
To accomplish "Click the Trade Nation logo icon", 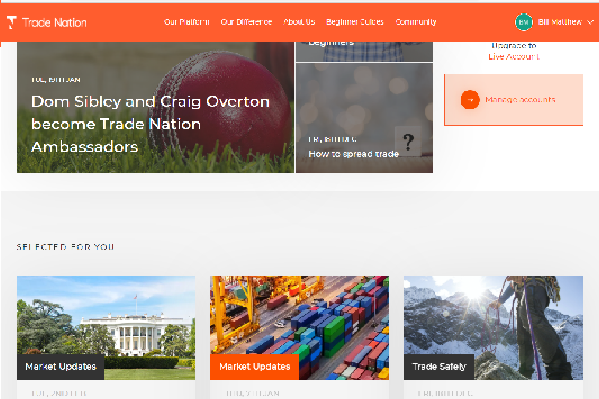I will tap(12, 23).
